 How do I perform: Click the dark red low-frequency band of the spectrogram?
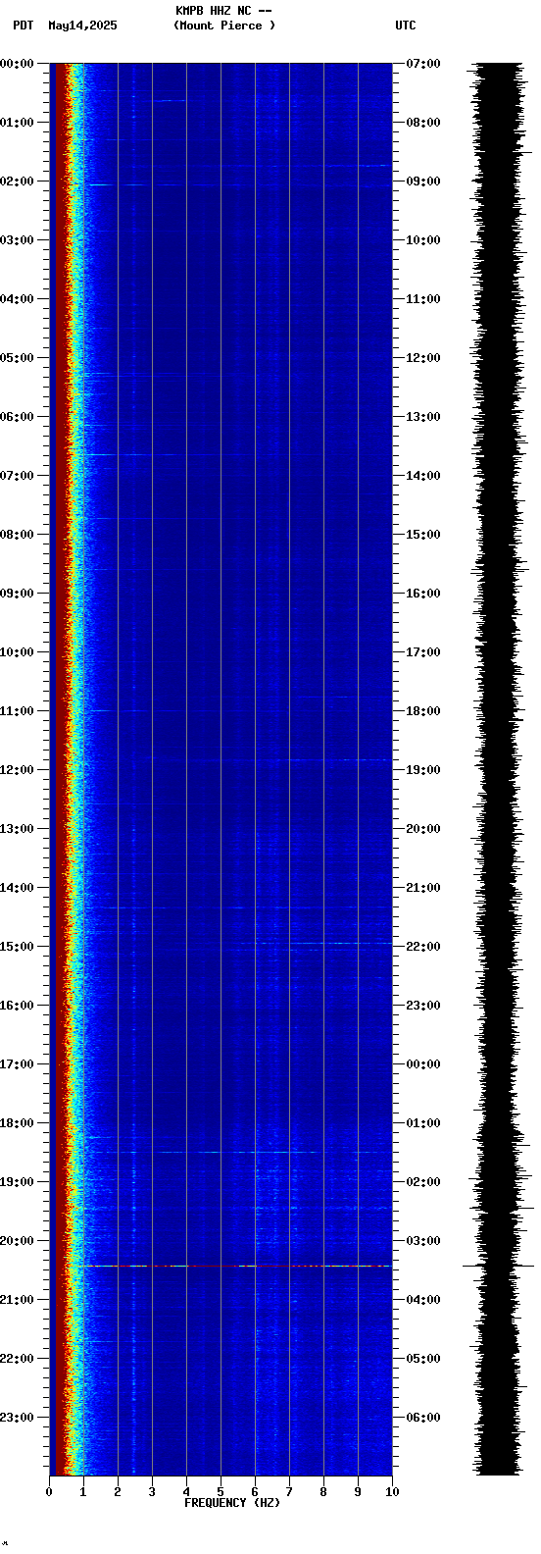[x=59, y=769]
